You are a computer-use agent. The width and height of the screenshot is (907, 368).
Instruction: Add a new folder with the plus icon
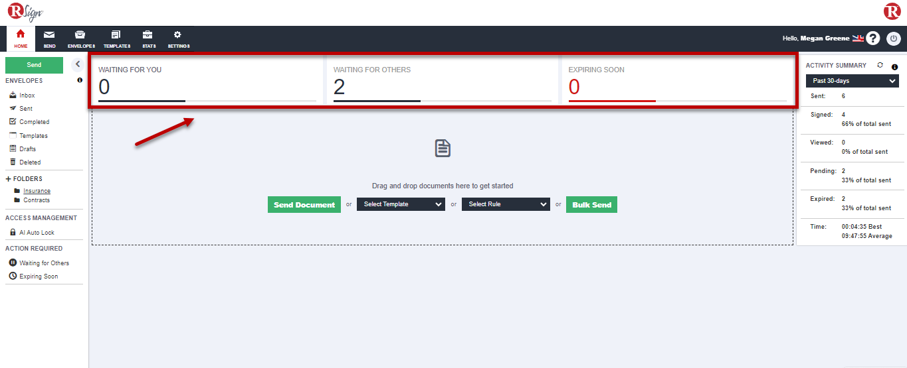[x=9, y=179]
